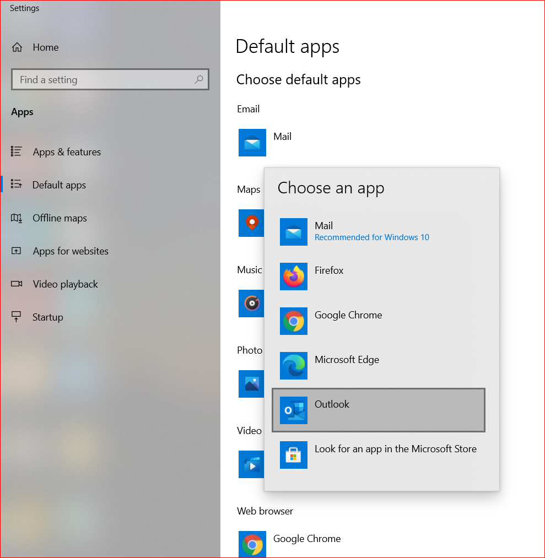Click the Default apps sidebar icon
Viewport: 545px width, 558px height.
click(17, 184)
